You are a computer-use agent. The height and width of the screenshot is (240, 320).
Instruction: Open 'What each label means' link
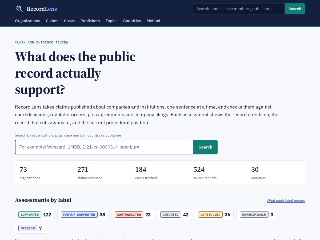pos(286,201)
